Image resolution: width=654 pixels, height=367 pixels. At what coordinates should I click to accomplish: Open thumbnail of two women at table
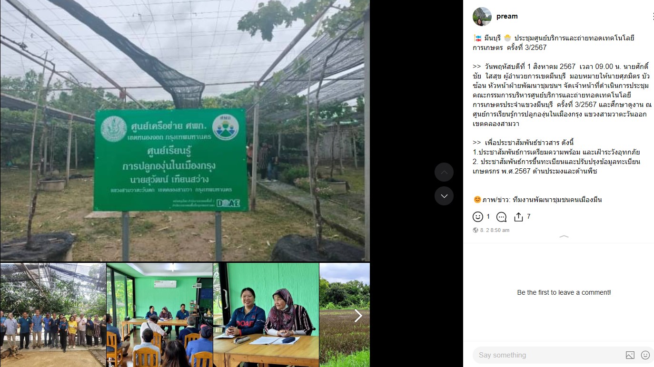[266, 315]
